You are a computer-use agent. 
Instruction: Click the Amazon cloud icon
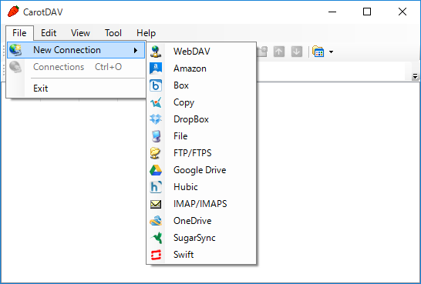point(156,68)
